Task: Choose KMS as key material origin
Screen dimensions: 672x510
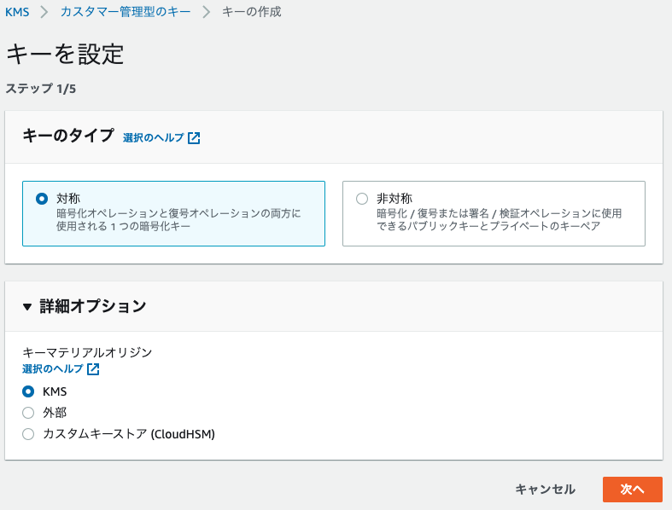Action: coord(28,391)
